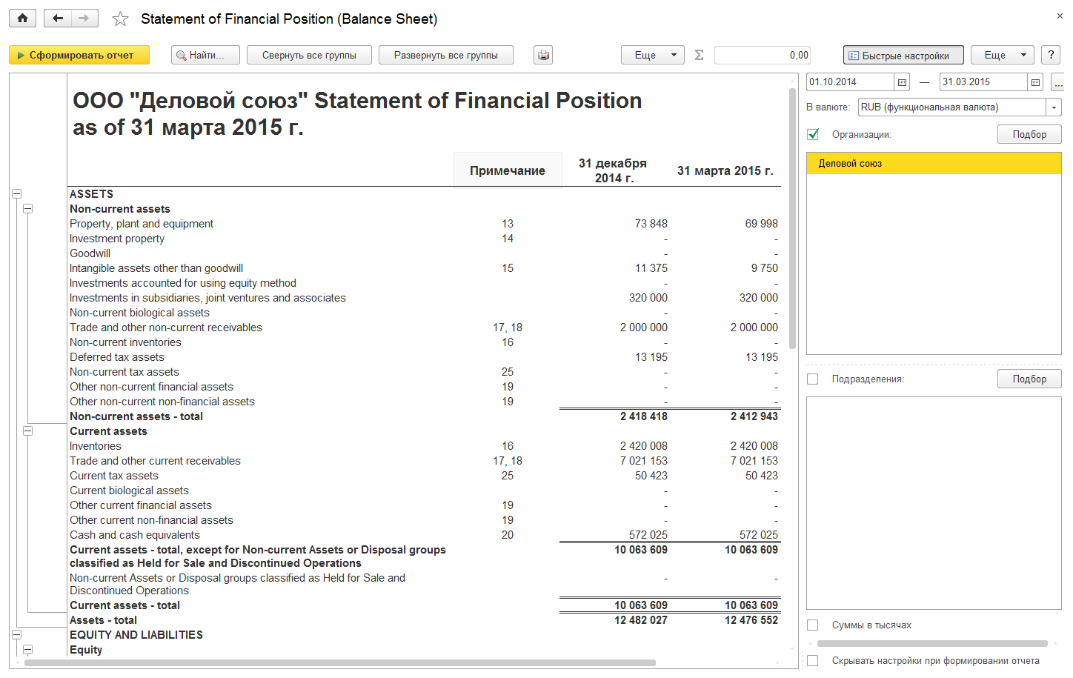Select value 11 375
This screenshot has height=678, width=1073.
click(x=651, y=268)
